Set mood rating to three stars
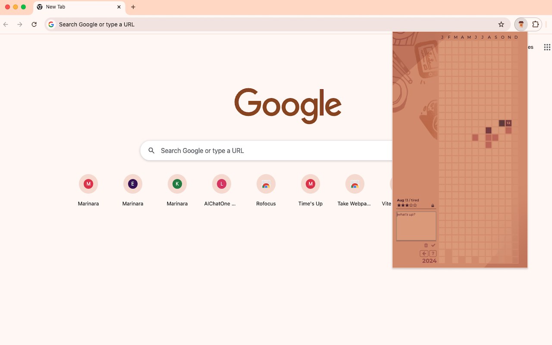 pyautogui.click(x=407, y=206)
